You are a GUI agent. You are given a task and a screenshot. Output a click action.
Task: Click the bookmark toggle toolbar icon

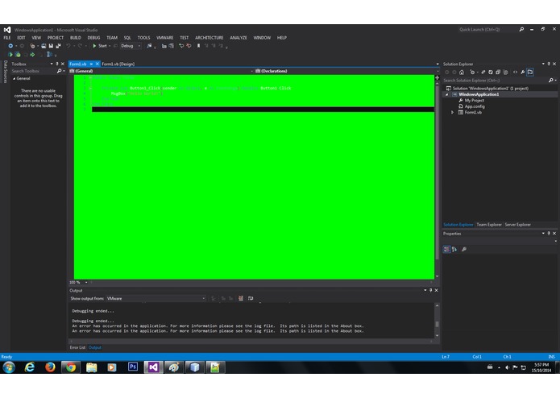click(x=198, y=46)
